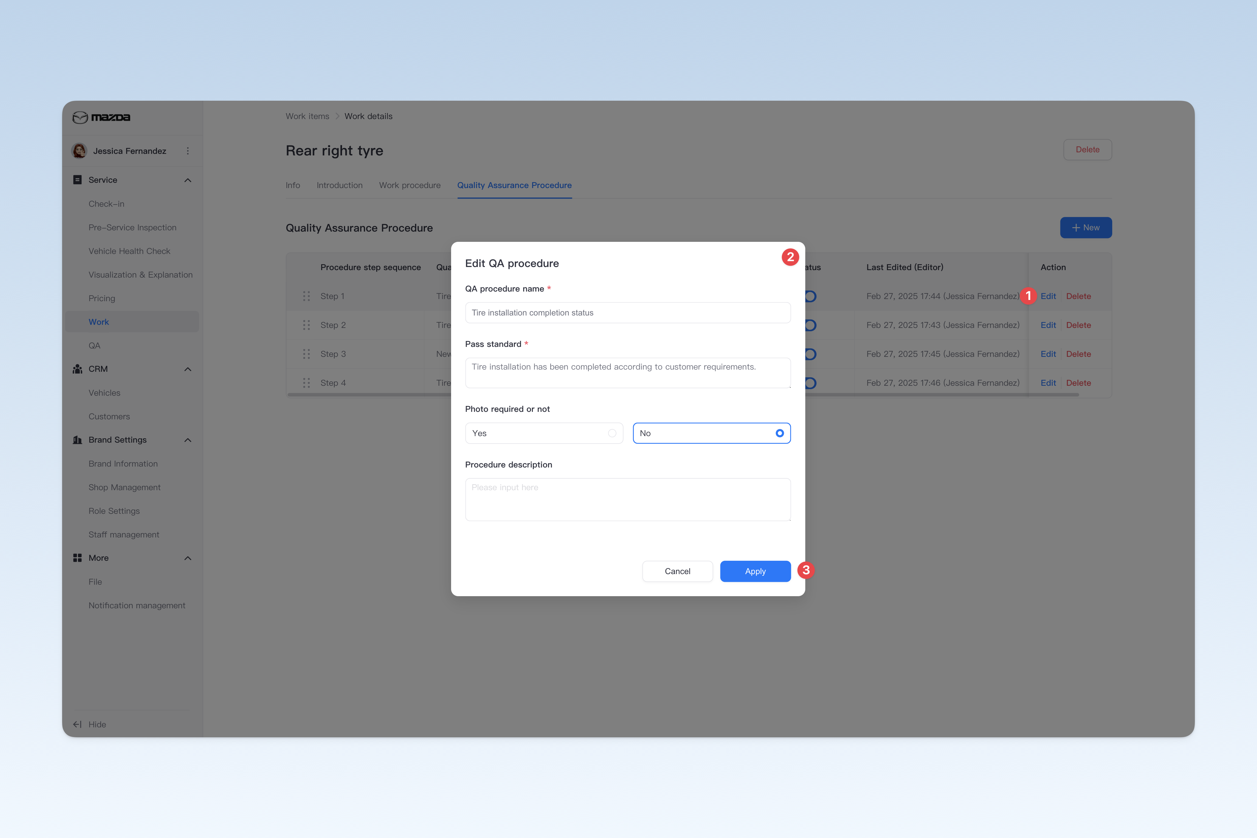Collapse the Service section chevron

point(188,180)
